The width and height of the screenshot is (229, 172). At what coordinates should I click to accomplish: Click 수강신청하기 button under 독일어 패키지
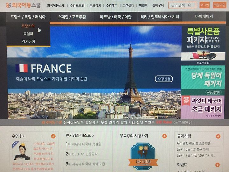[x=213, y=92]
